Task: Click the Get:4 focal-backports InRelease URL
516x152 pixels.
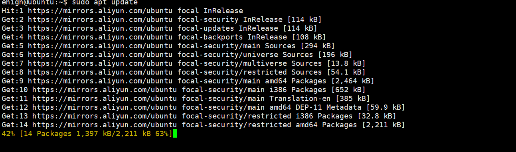Action: pos(100,37)
